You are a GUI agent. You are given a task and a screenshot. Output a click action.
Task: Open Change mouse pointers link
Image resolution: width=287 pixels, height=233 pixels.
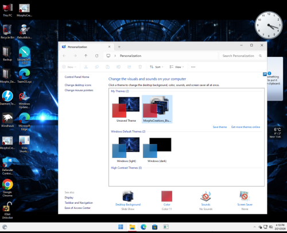(x=79, y=90)
